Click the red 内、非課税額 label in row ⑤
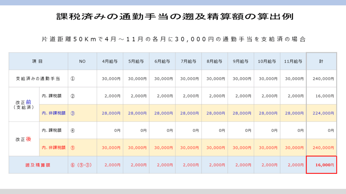The width and height of the screenshot is (346, 194). (53, 148)
